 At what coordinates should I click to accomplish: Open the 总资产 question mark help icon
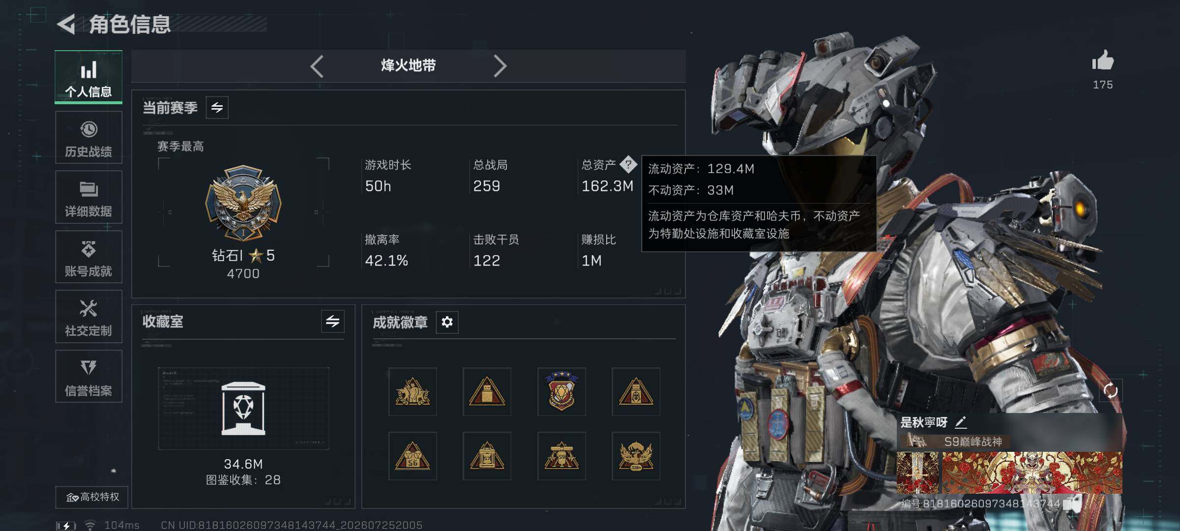point(628,164)
